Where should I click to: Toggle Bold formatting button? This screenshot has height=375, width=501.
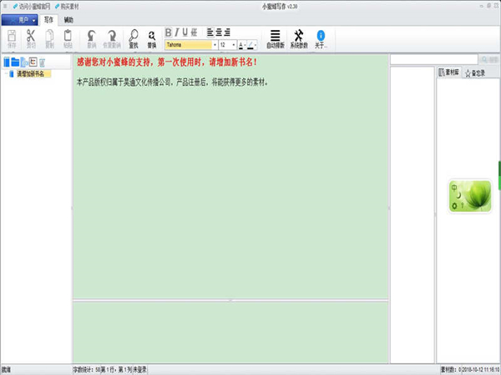click(168, 32)
